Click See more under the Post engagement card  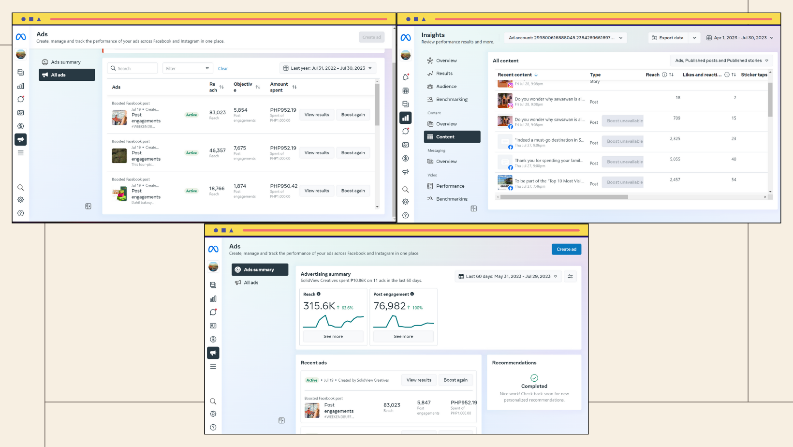(x=403, y=336)
